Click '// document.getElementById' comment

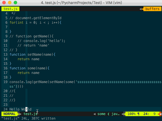point(35,18)
